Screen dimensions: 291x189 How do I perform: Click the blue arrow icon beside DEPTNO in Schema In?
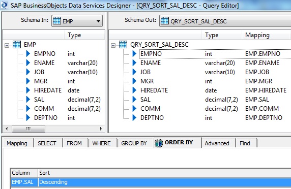coord(28,118)
